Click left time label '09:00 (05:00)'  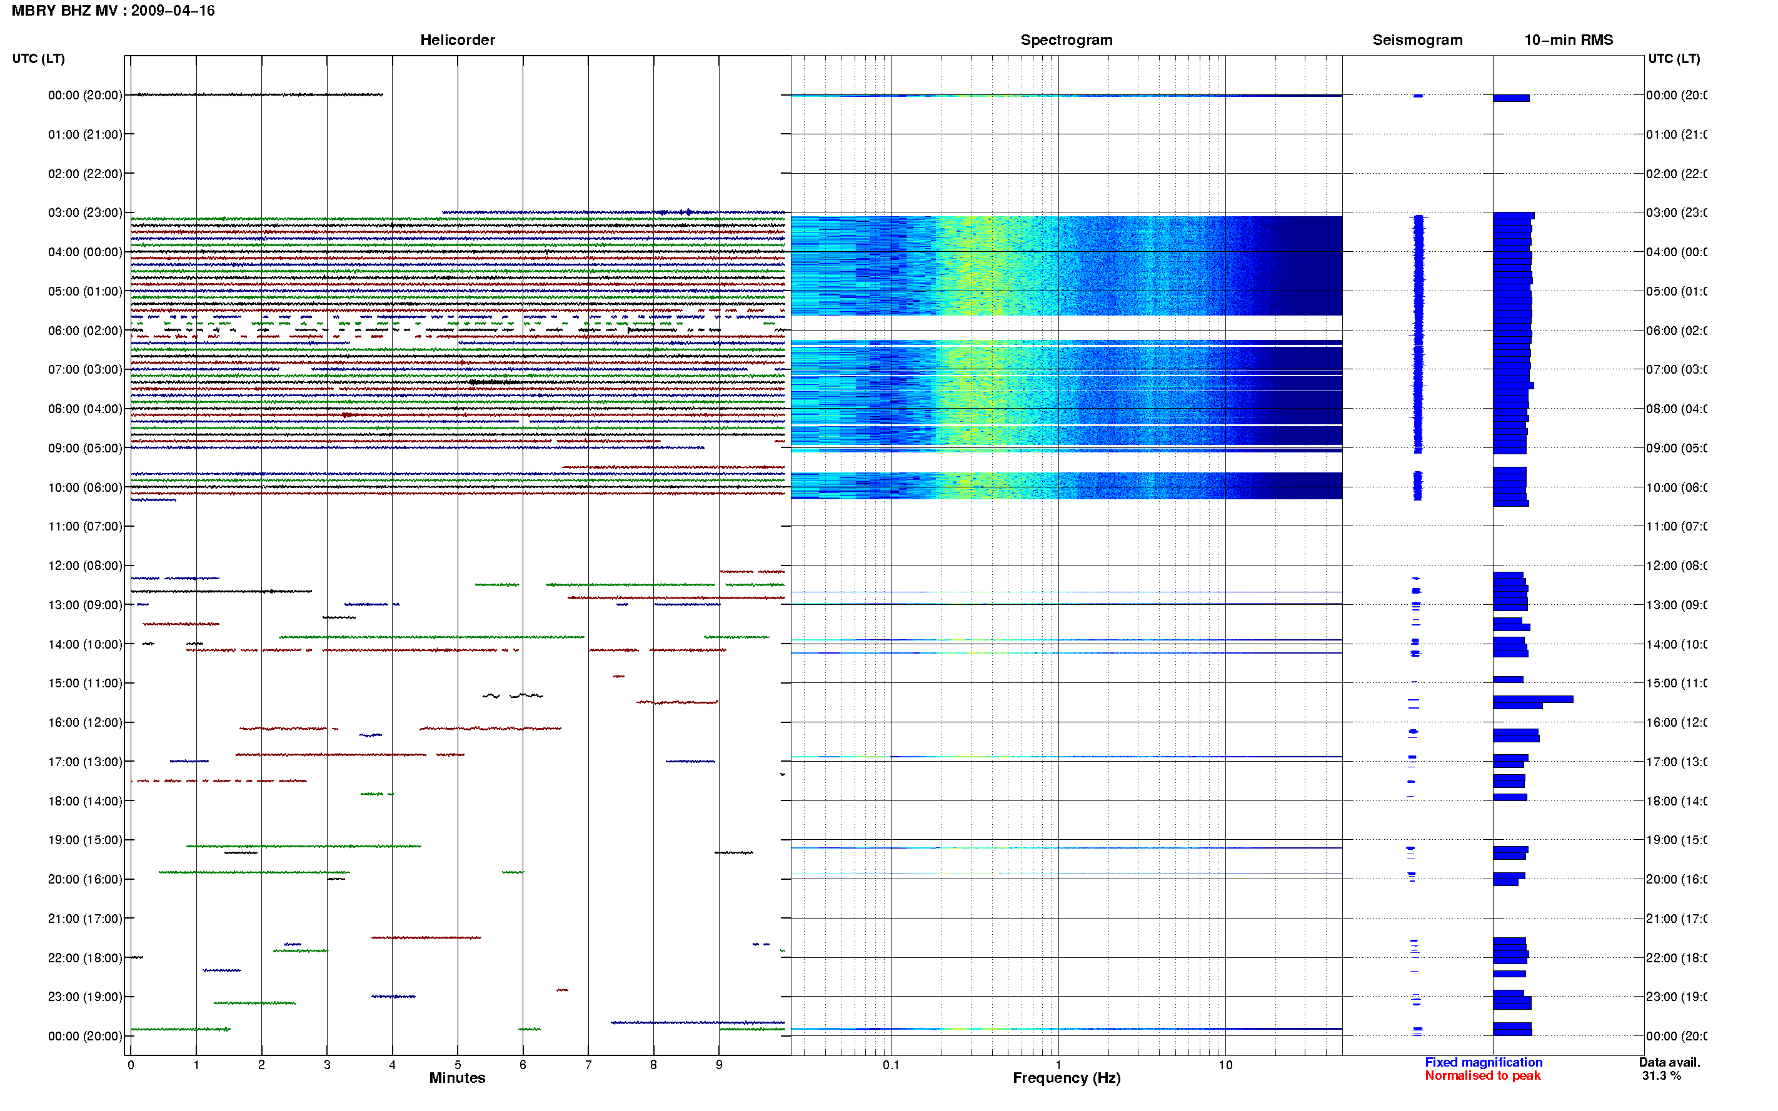click(85, 448)
